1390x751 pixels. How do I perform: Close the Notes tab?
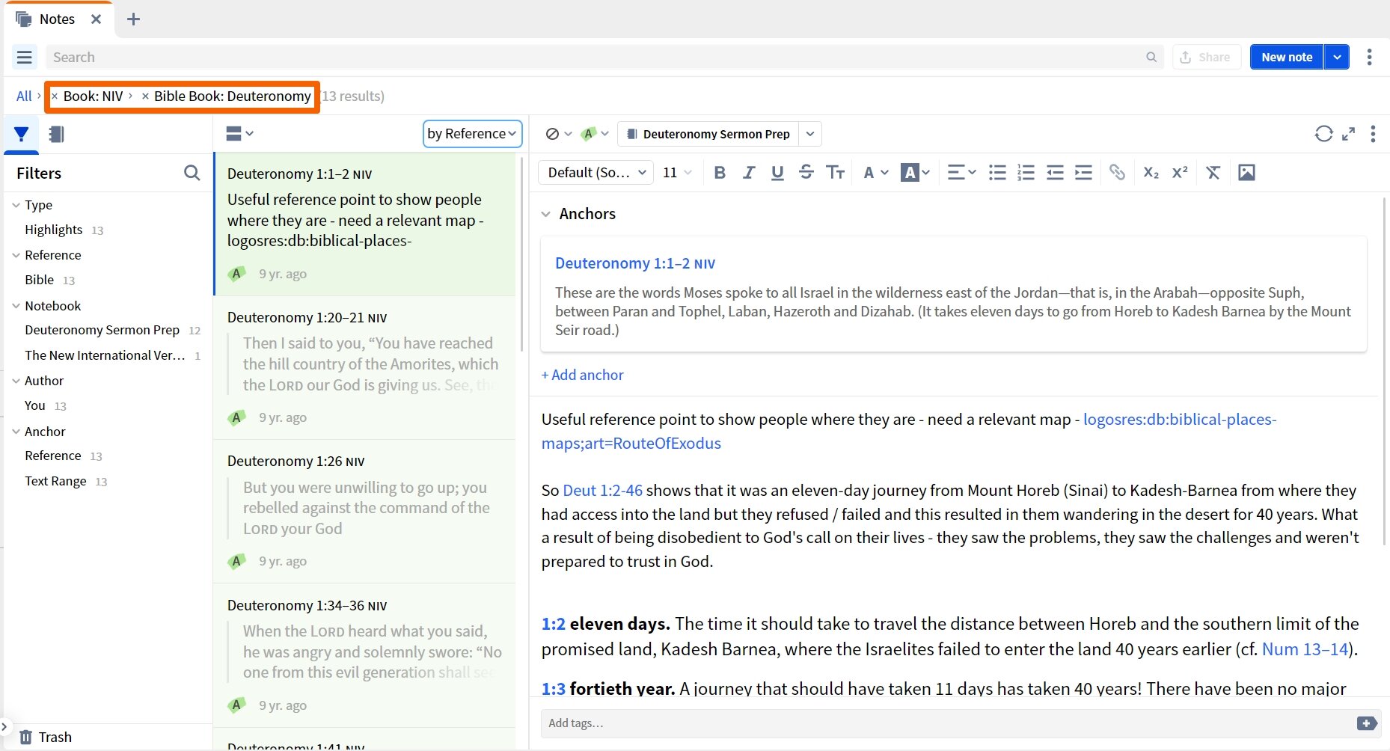96,19
